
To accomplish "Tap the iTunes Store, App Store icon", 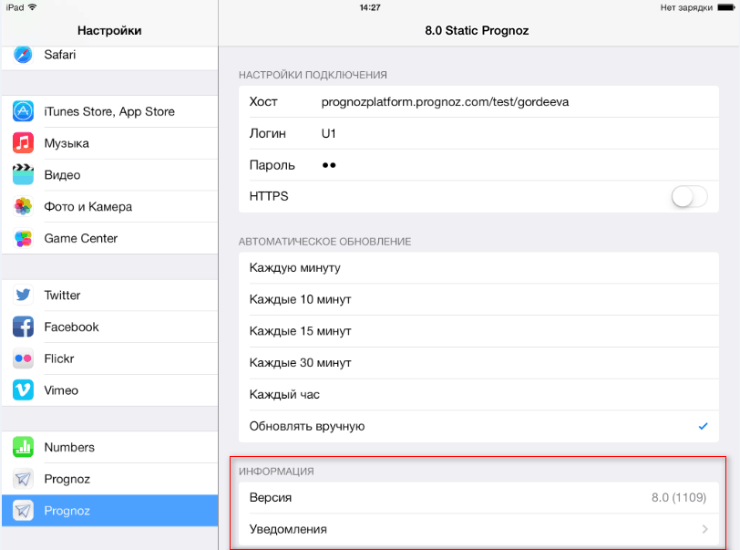I will (24, 111).
